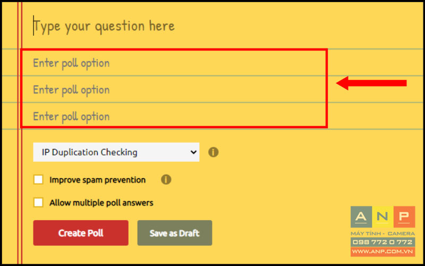This screenshot has width=425, height=266.
Task: Click the chevron arrow of the duplication dropdown
Action: pos(193,152)
